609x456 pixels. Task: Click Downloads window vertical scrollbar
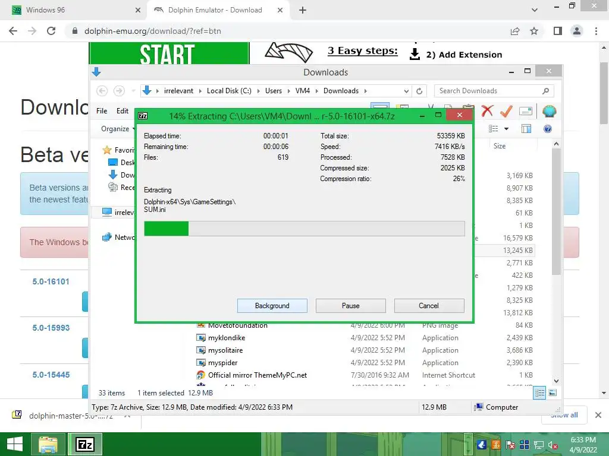(556, 211)
